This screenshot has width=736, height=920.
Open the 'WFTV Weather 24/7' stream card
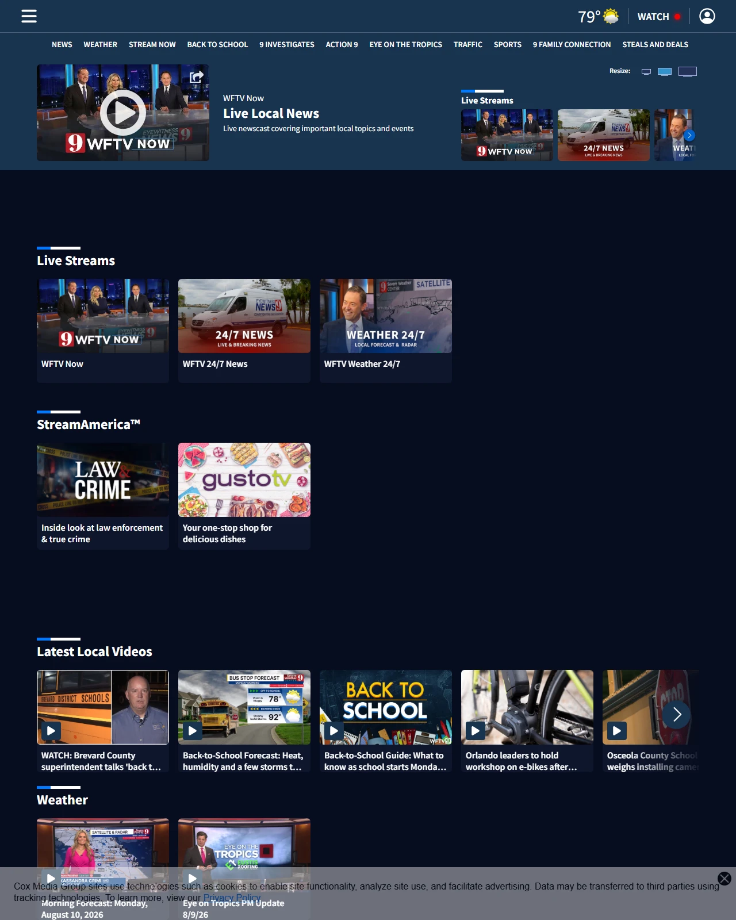point(386,331)
